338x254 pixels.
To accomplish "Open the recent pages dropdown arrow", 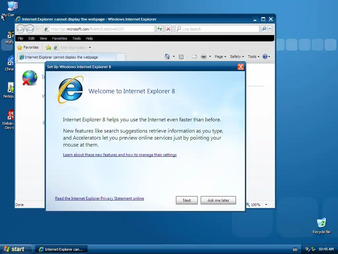I will click(x=37, y=29).
